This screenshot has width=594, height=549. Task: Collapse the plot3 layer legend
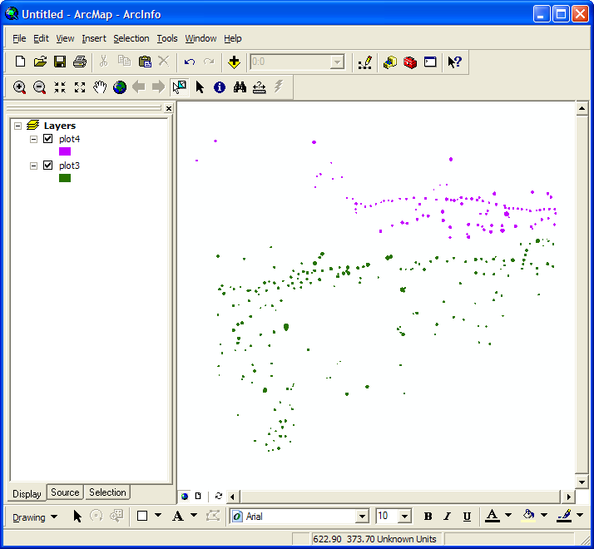click(x=34, y=166)
